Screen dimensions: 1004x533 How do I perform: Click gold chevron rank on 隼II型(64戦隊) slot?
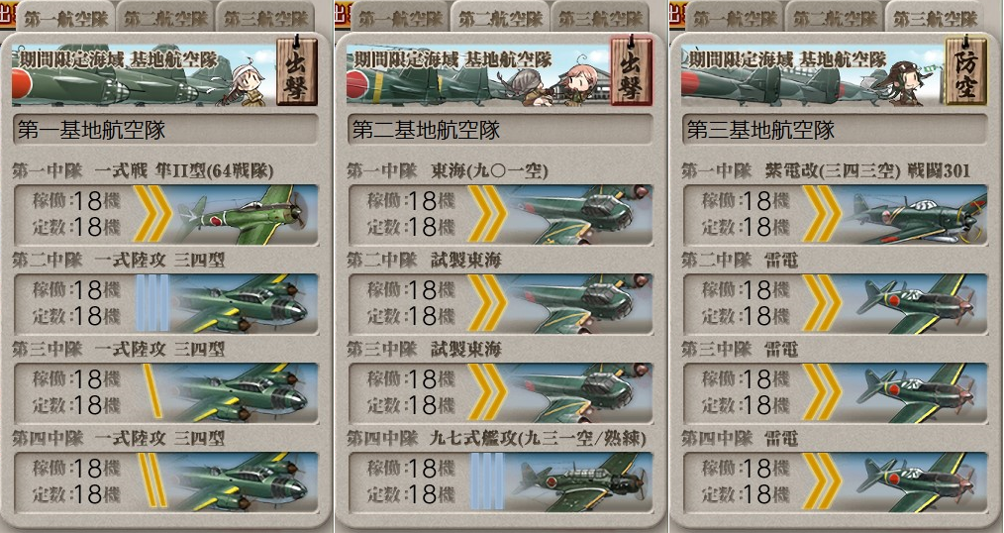click(152, 214)
